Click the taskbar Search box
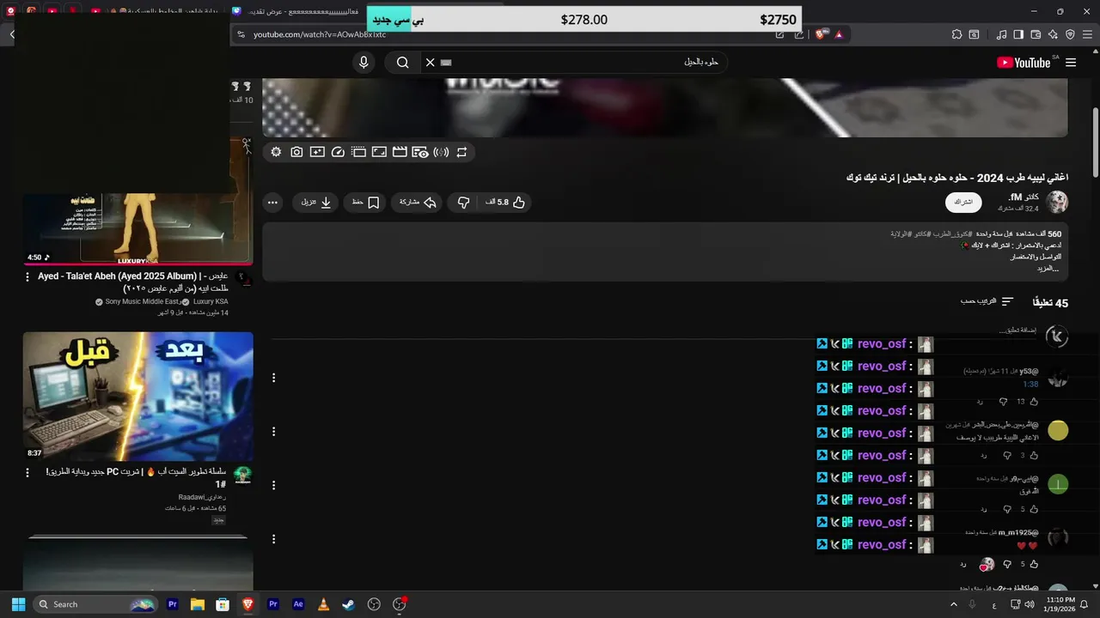 tap(96, 604)
